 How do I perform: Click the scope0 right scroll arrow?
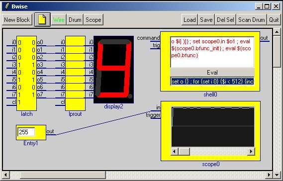251,151
